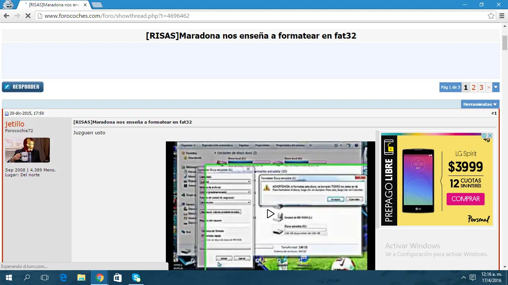Click the thread heading above the RESPONDER button
This screenshot has height=285, width=508.
tap(251, 36)
